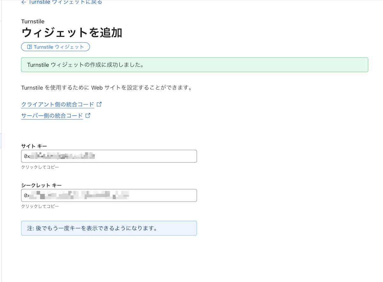Viewport: 383px width, 282px height.
Task: Click the success message about widget creation
Action: (194, 65)
